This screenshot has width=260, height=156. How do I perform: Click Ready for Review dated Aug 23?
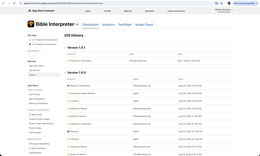(x=150, y=116)
